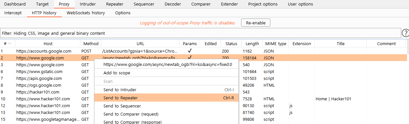Choose Send to Intruder menu entry
Viewport: 409px width, 124px height.
coord(166,90)
